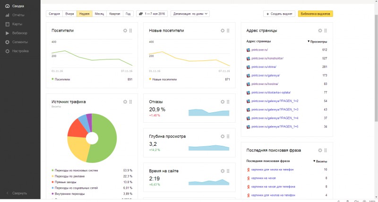Toggle Новые посетители series in chart legend

163,79
